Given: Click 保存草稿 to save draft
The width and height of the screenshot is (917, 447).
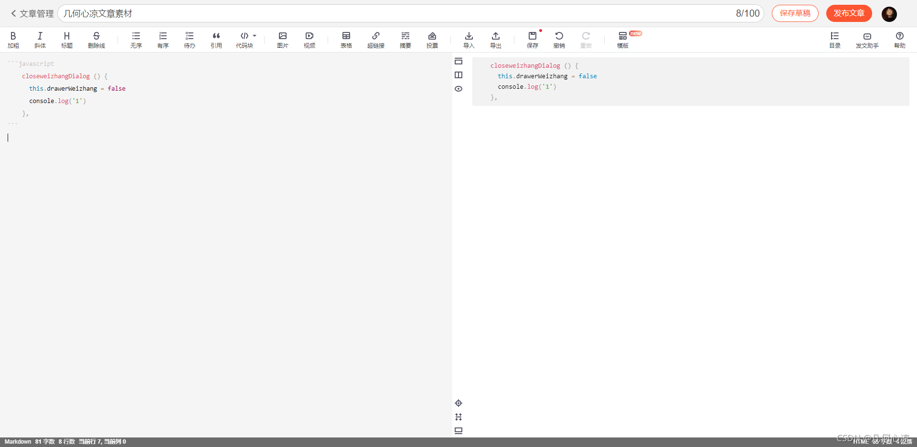Looking at the screenshot, I should pyautogui.click(x=795, y=13).
